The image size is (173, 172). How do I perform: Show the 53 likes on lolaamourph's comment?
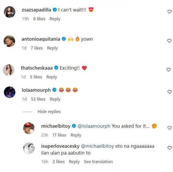pyautogui.click(x=38, y=99)
